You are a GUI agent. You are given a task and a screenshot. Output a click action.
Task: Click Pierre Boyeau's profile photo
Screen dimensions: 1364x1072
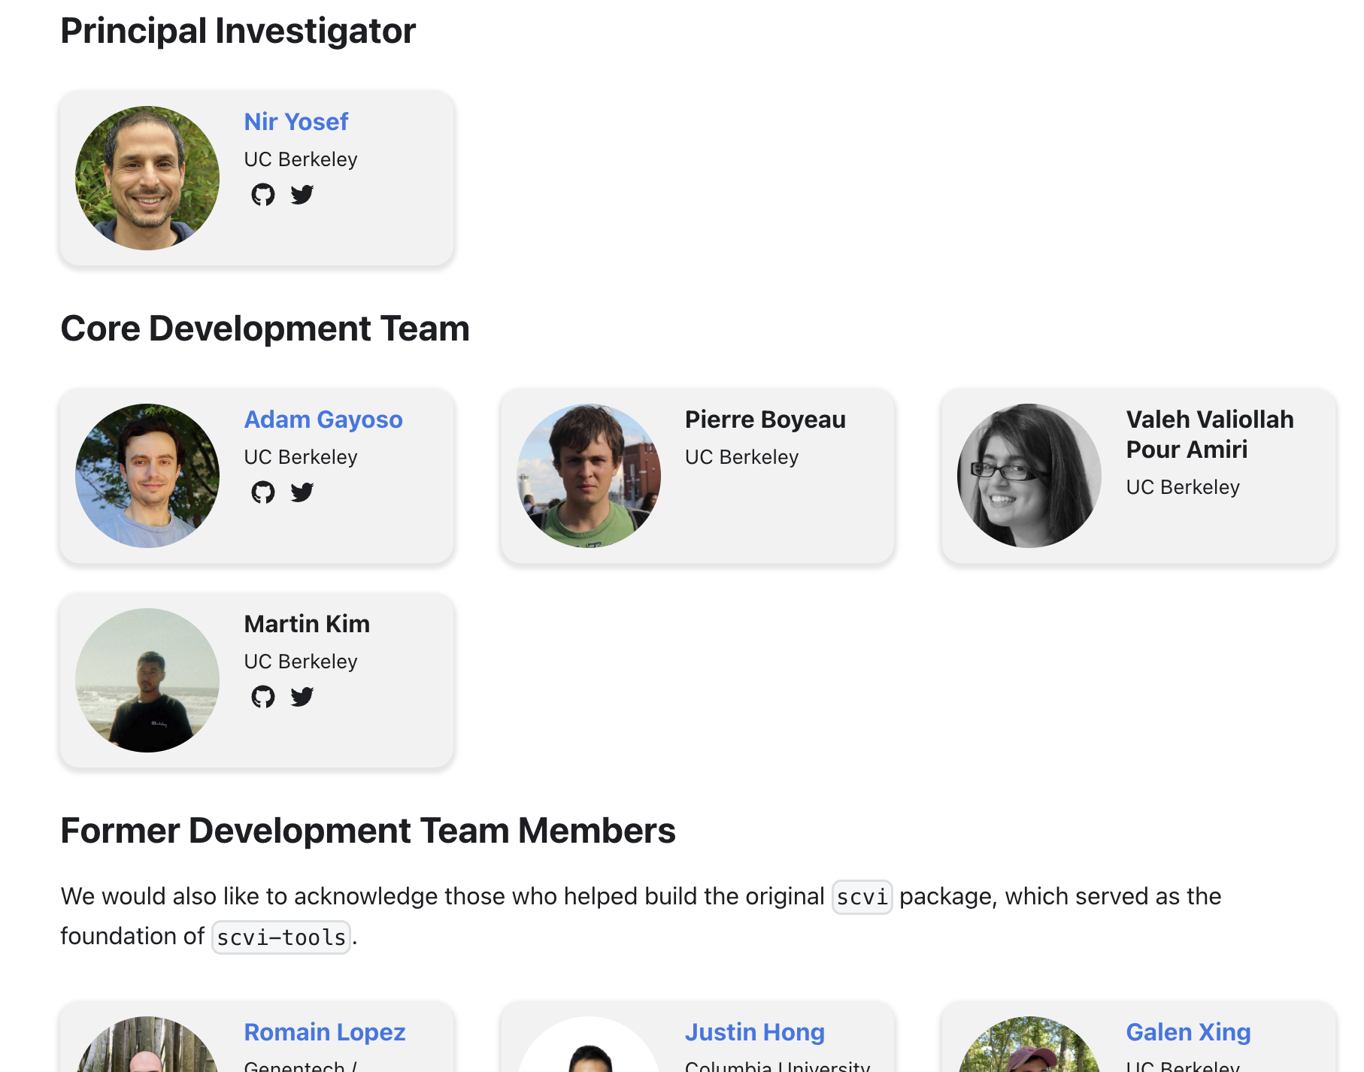click(x=588, y=476)
